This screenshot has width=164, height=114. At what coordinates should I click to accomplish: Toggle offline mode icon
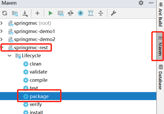point(71,13)
